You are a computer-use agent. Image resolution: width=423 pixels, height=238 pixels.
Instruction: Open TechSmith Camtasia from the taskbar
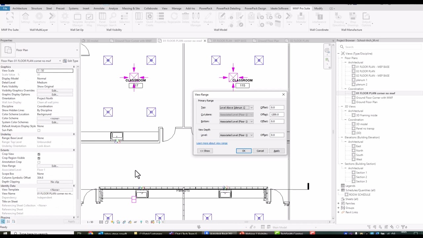(x=290, y=234)
